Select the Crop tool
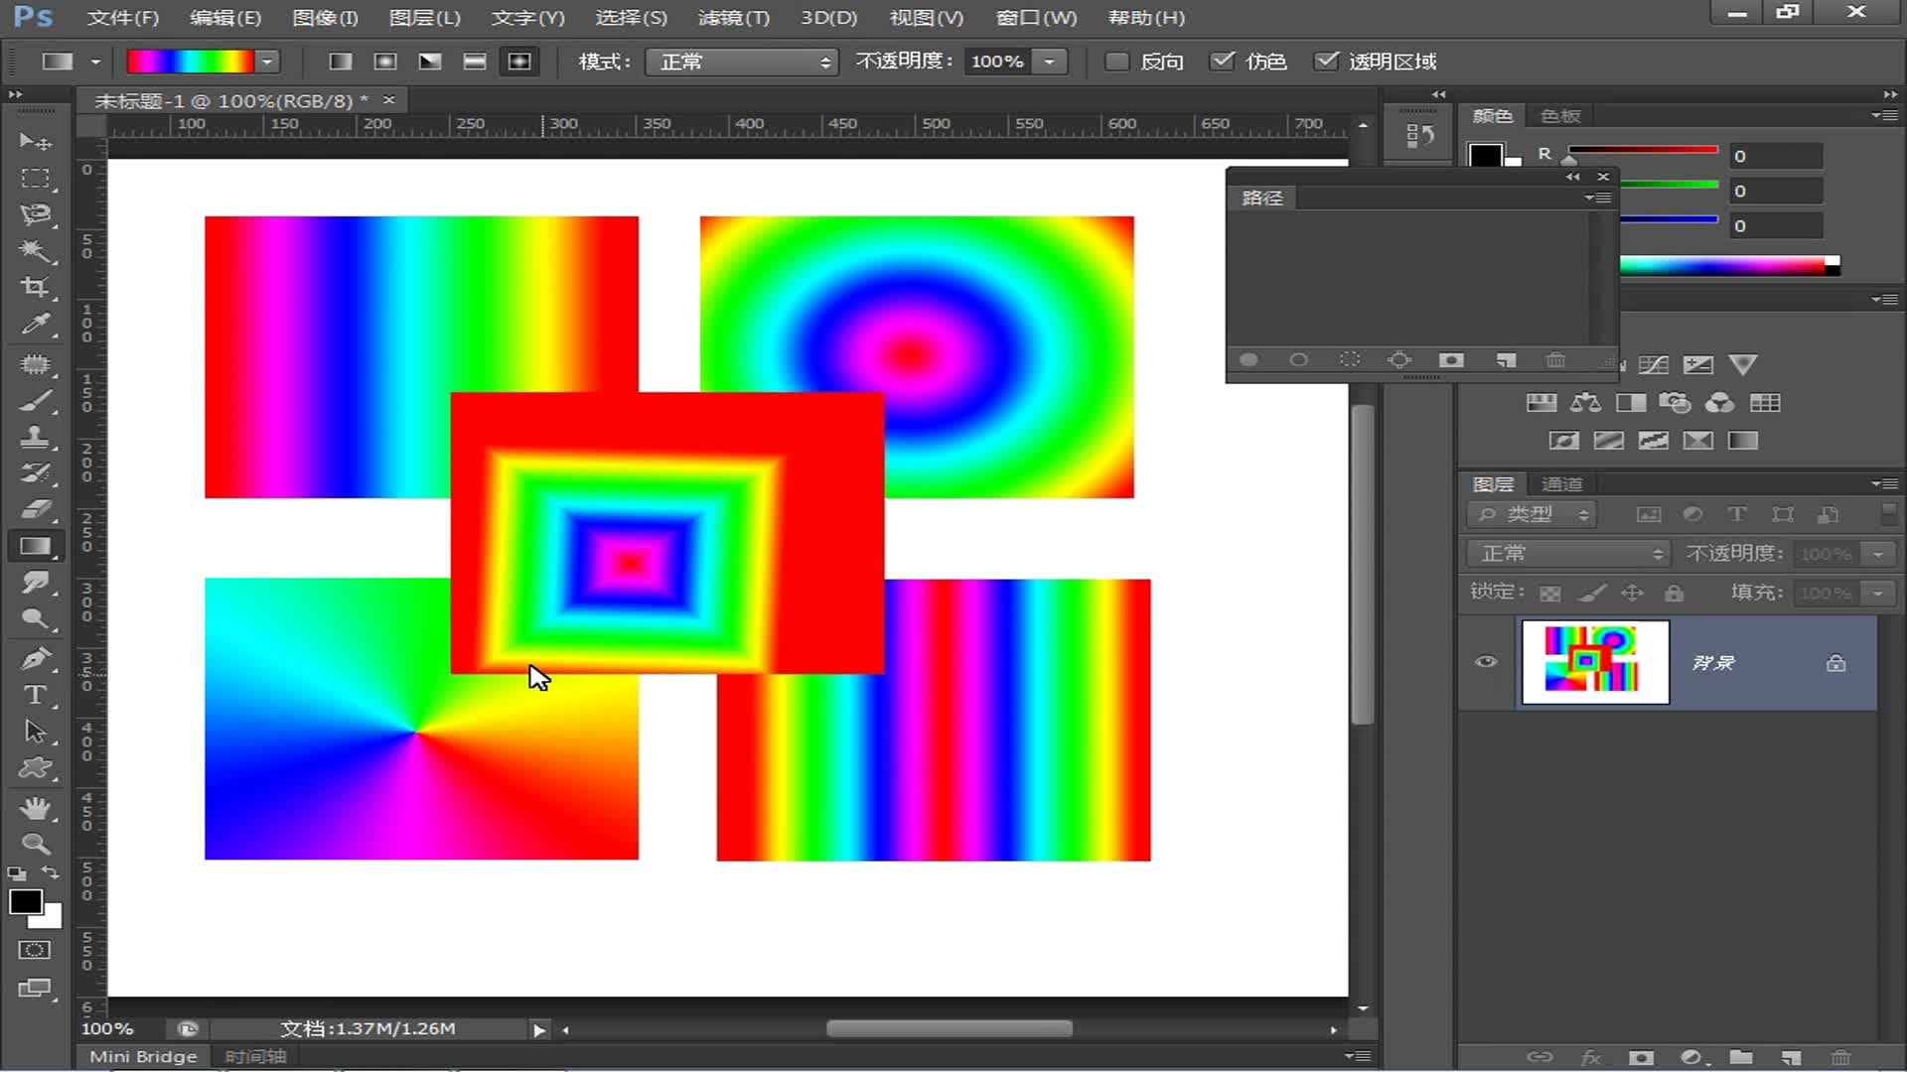Viewport: 1907px width, 1072px height. [x=35, y=288]
